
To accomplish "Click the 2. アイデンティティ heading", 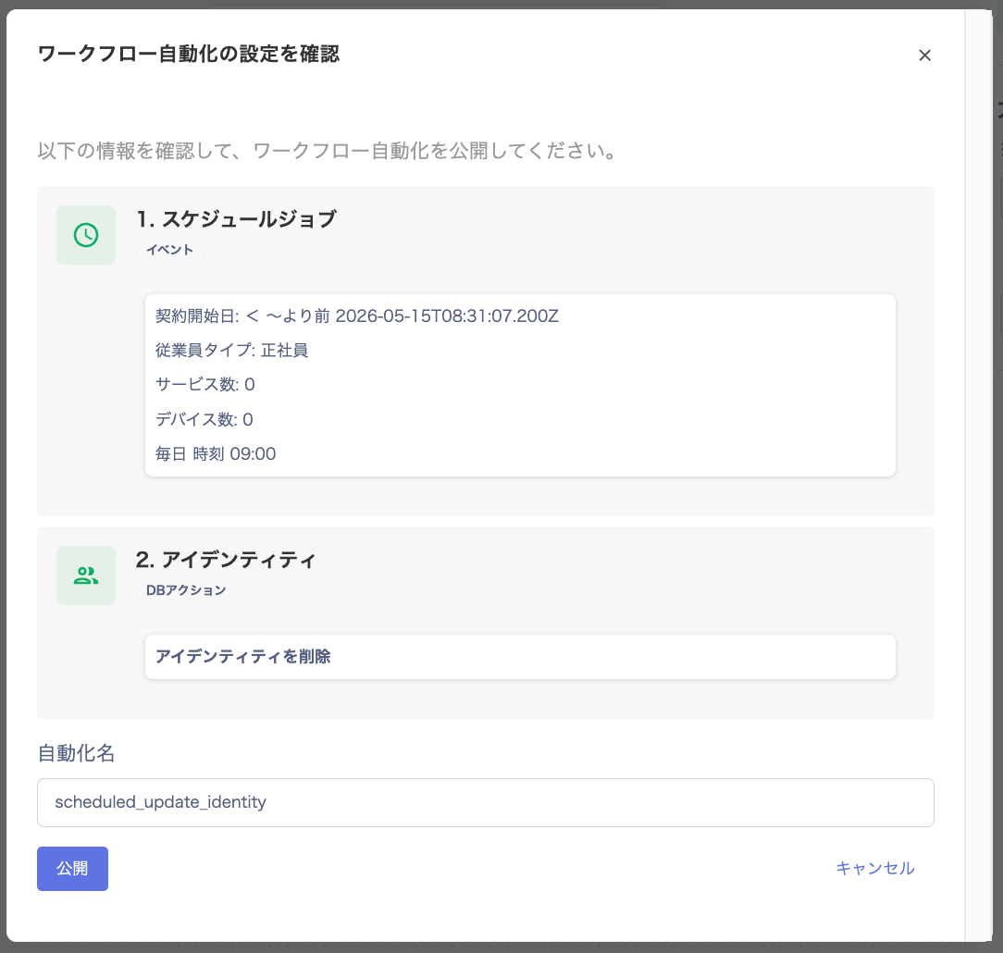I will 226,560.
